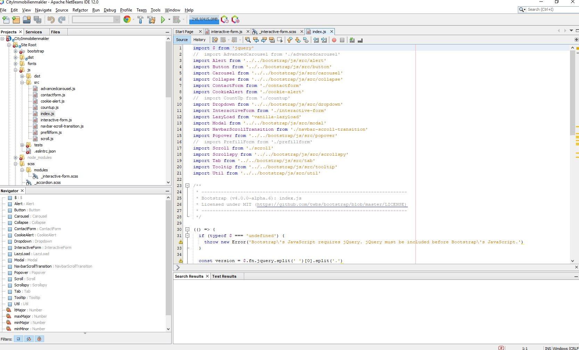579x350 pixels.
Task: Open the GitHub LICENSE link in comment
Action: point(331,204)
